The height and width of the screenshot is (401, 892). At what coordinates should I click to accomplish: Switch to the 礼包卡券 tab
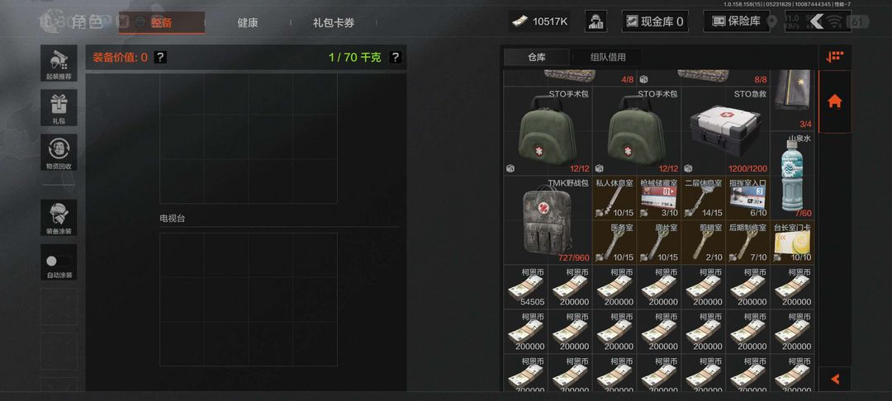click(x=334, y=23)
